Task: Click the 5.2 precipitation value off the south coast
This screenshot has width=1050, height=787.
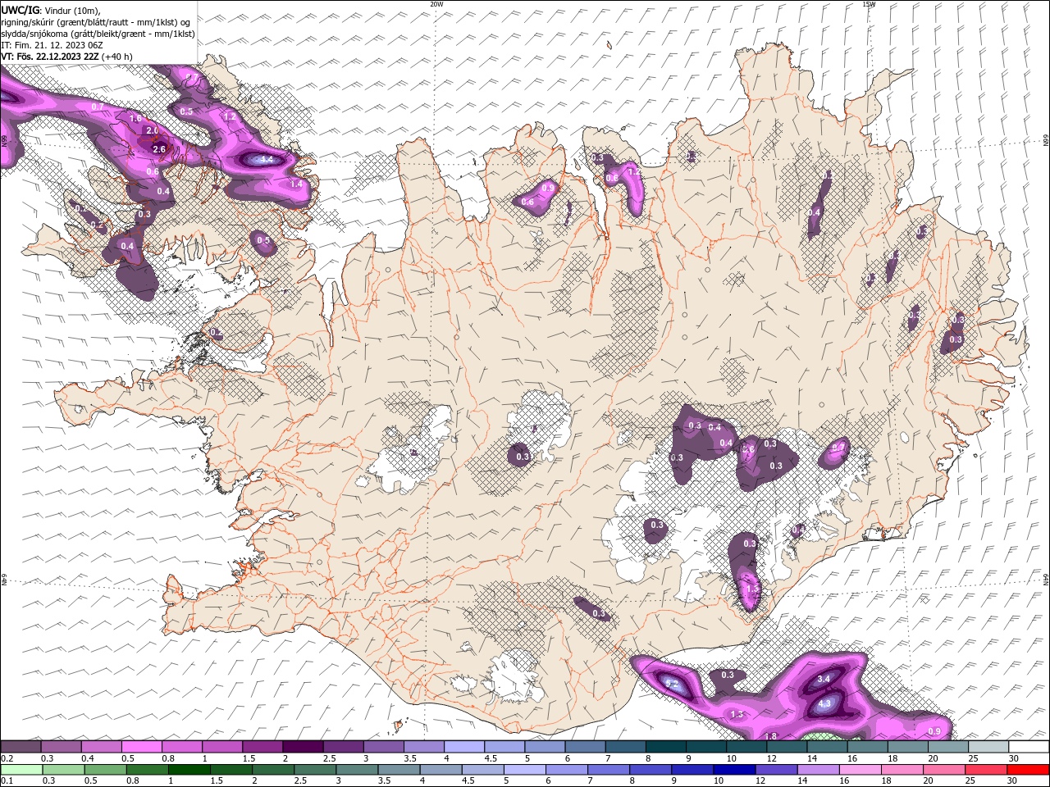Action: pos(671,683)
